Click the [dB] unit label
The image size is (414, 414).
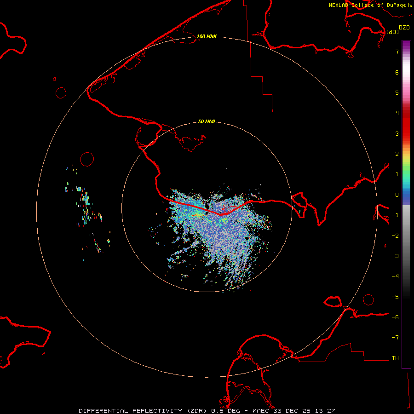393,32
